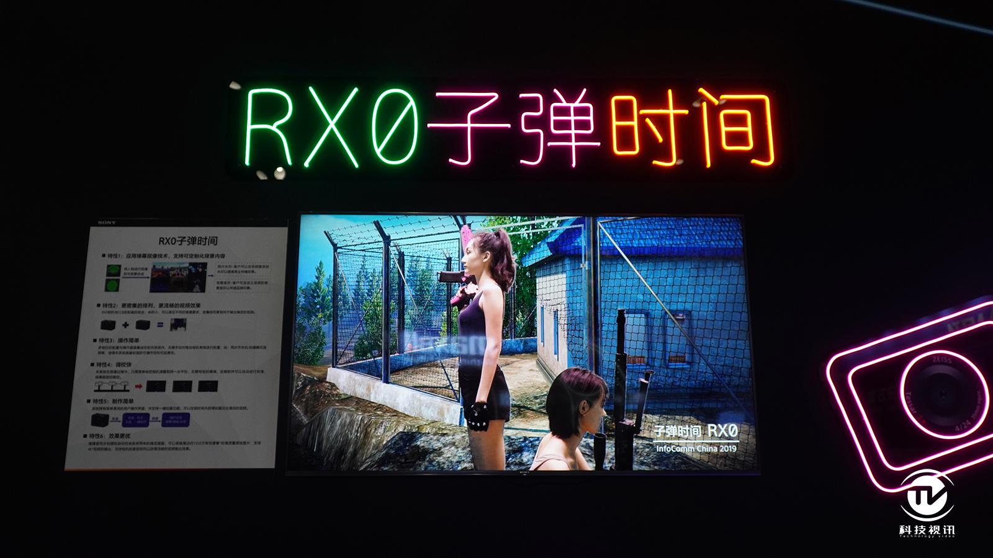The image size is (993, 558).
Task: Click the arrow between purple flowchart boxes
Action: (x=155, y=420)
